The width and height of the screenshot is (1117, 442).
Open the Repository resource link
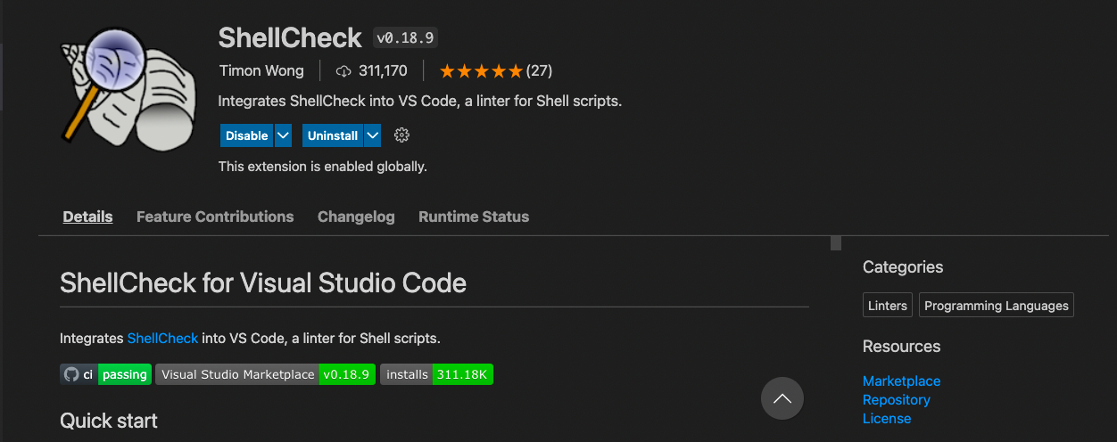897,399
